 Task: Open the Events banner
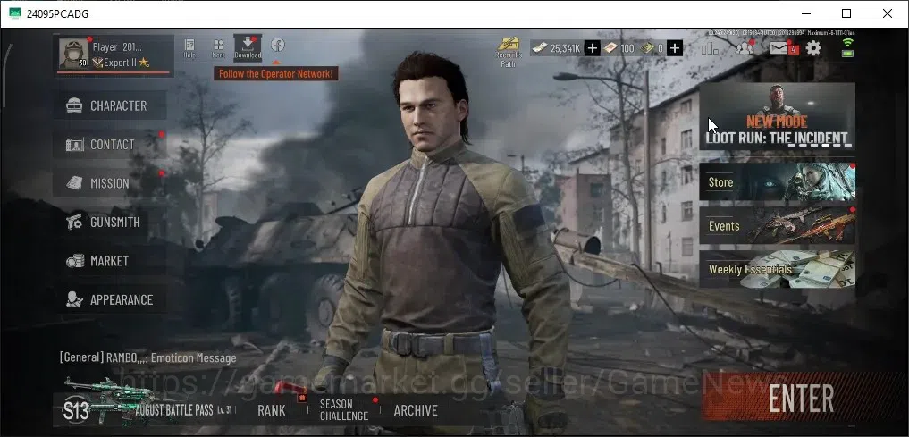tap(777, 225)
